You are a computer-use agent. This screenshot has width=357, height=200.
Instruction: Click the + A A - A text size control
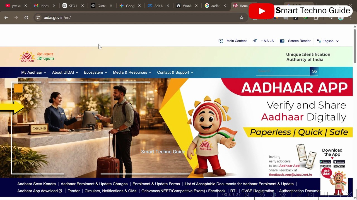click(x=267, y=41)
